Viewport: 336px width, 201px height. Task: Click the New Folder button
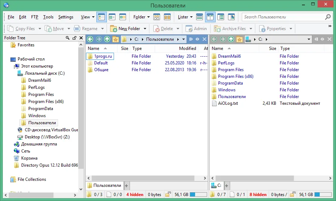click(125, 29)
